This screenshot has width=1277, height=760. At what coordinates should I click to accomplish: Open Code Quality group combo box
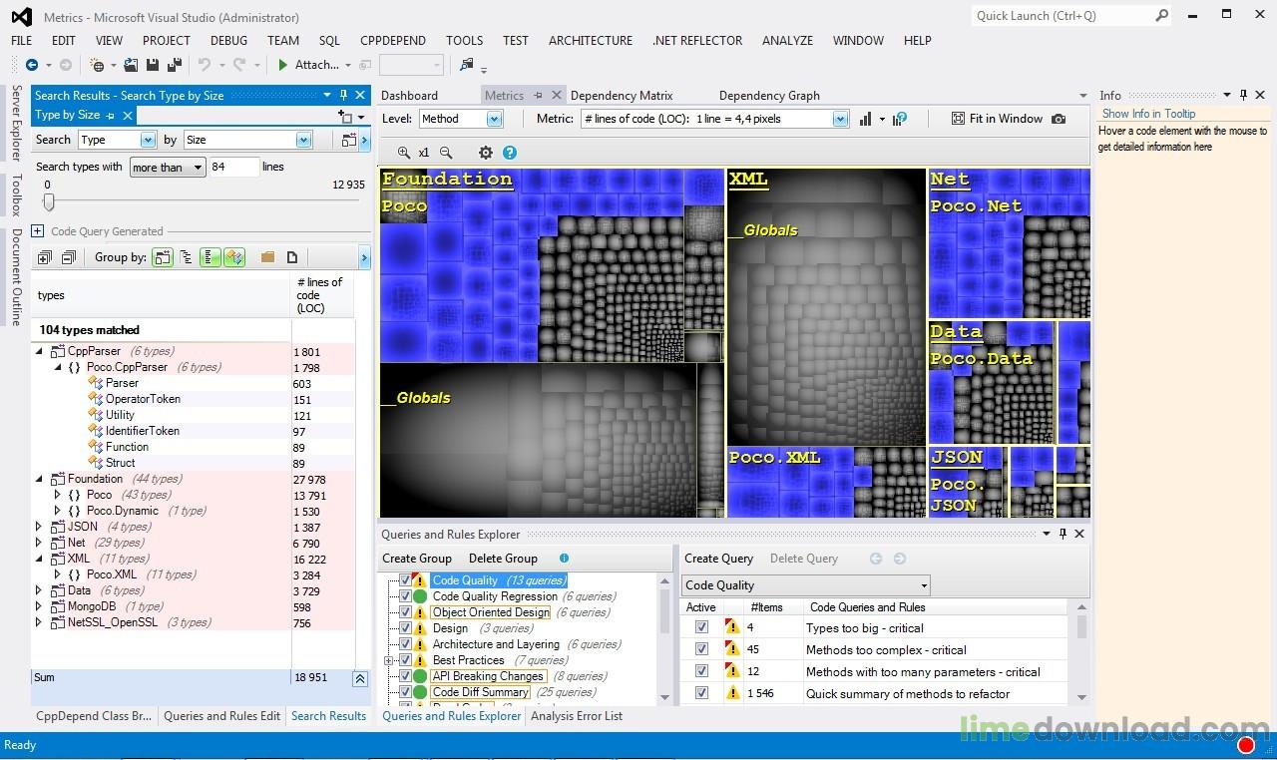pos(805,585)
